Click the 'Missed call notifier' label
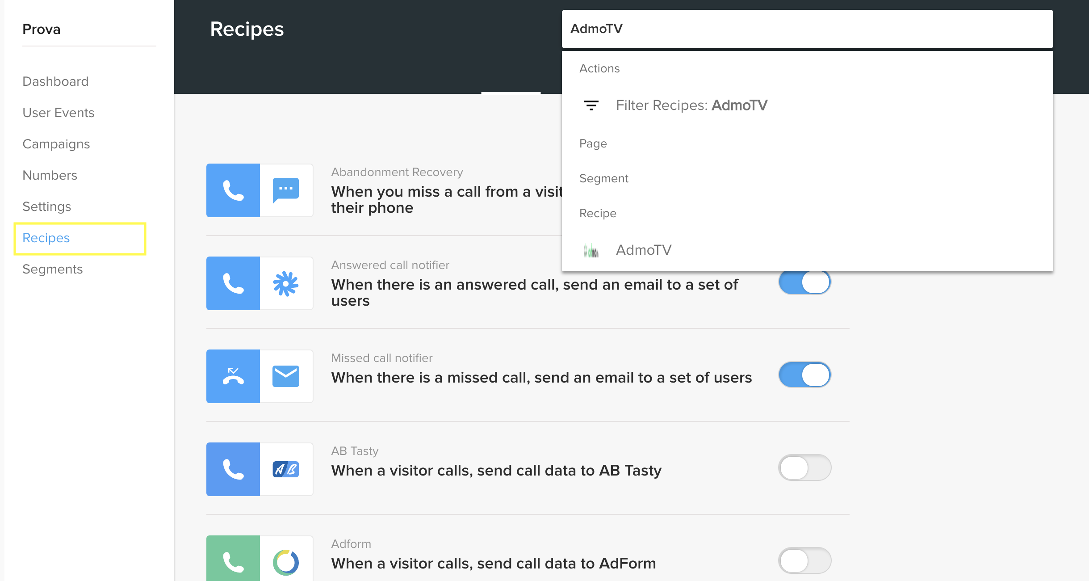Image resolution: width=1089 pixels, height=581 pixels. click(x=382, y=358)
